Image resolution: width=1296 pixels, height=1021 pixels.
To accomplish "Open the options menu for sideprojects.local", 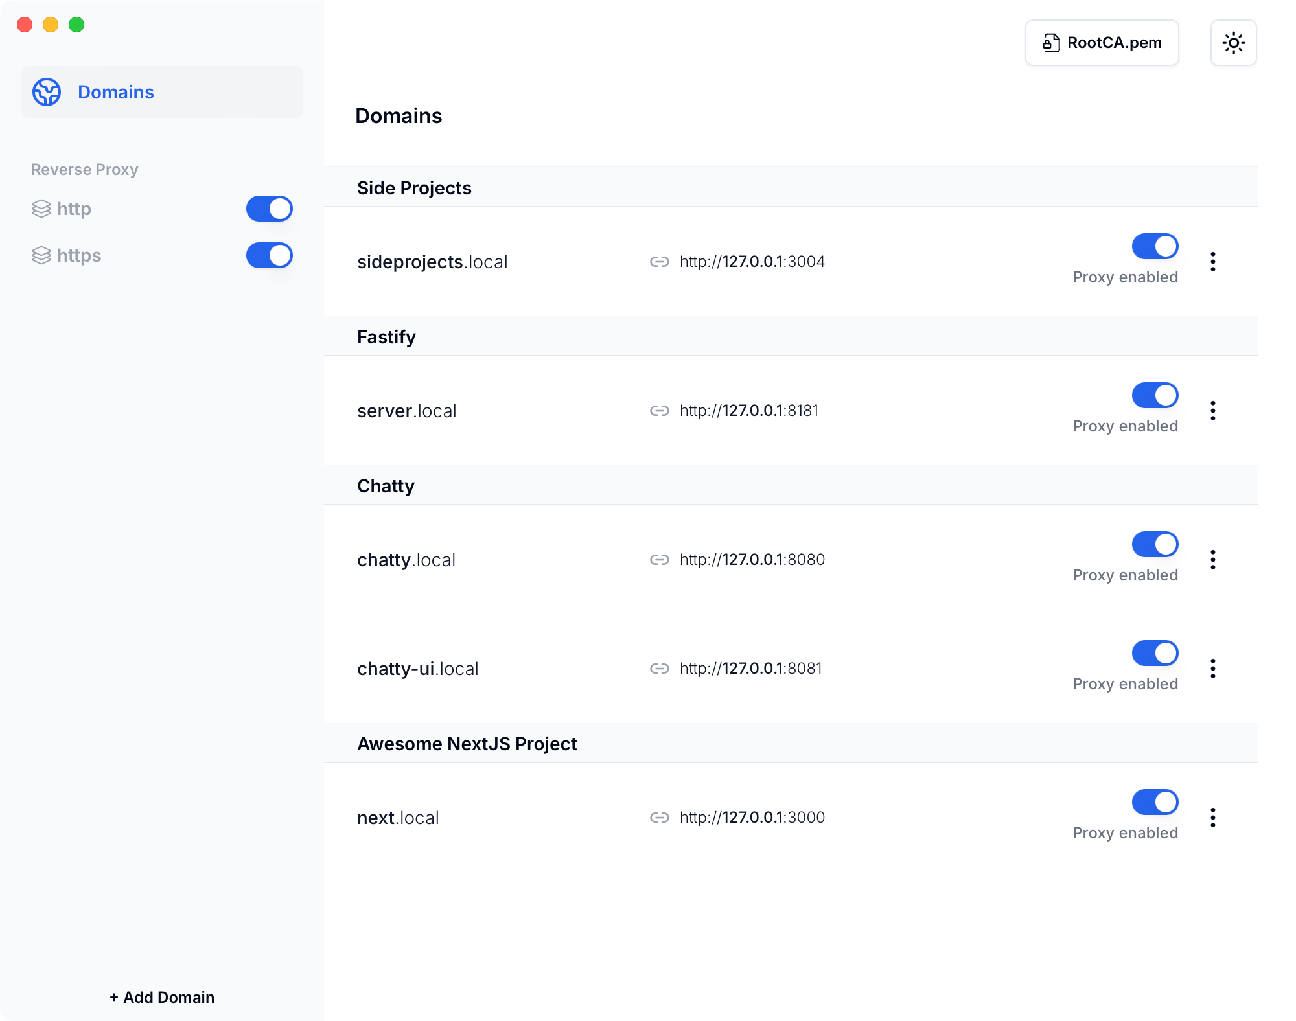I will [x=1212, y=262].
